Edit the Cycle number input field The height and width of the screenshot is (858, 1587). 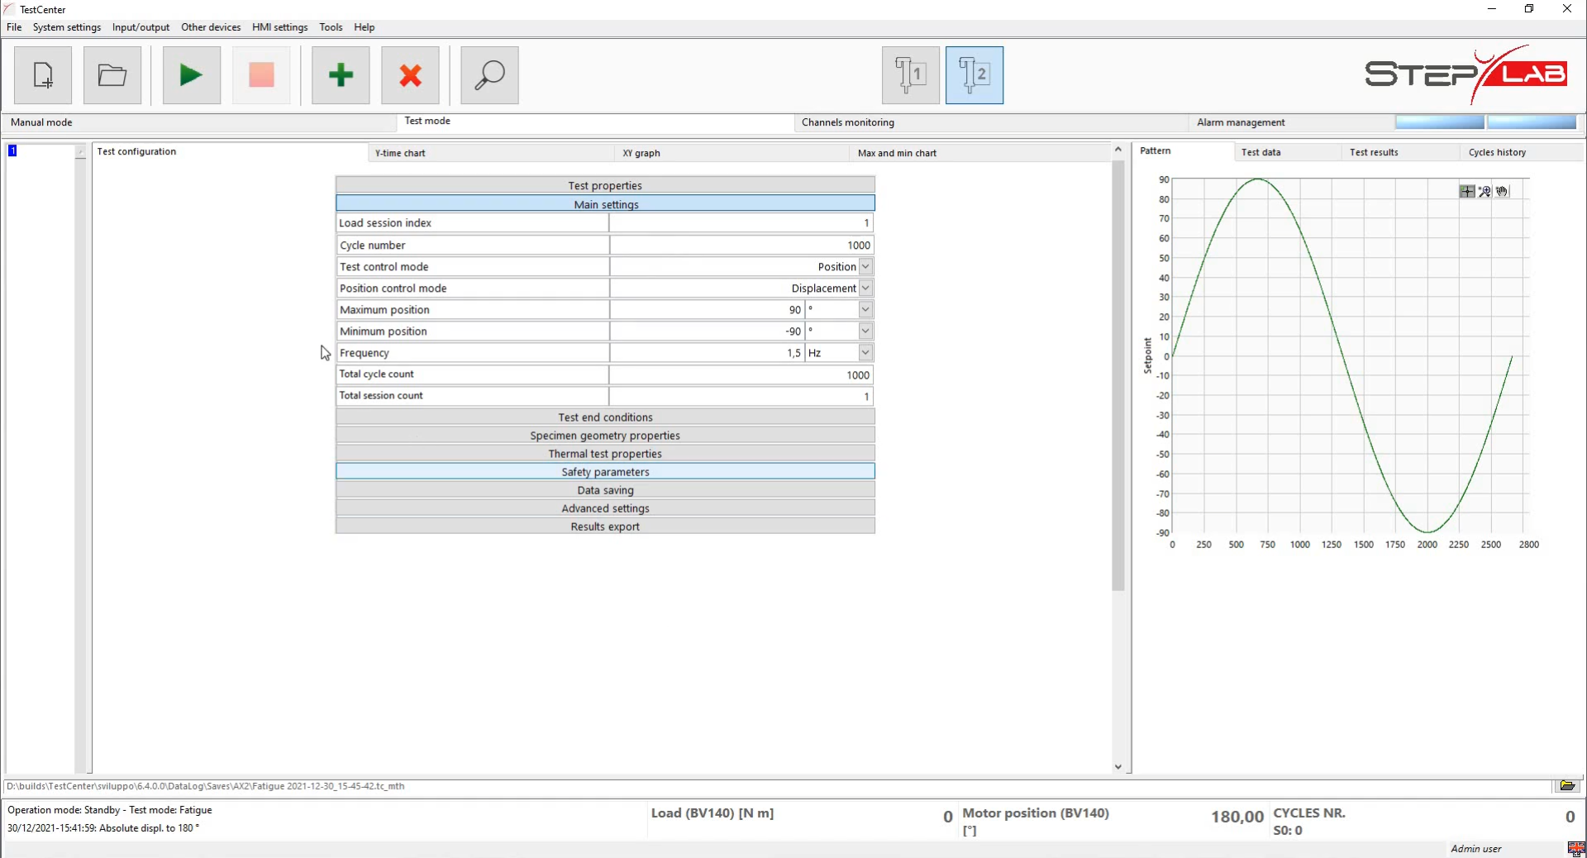pos(740,245)
